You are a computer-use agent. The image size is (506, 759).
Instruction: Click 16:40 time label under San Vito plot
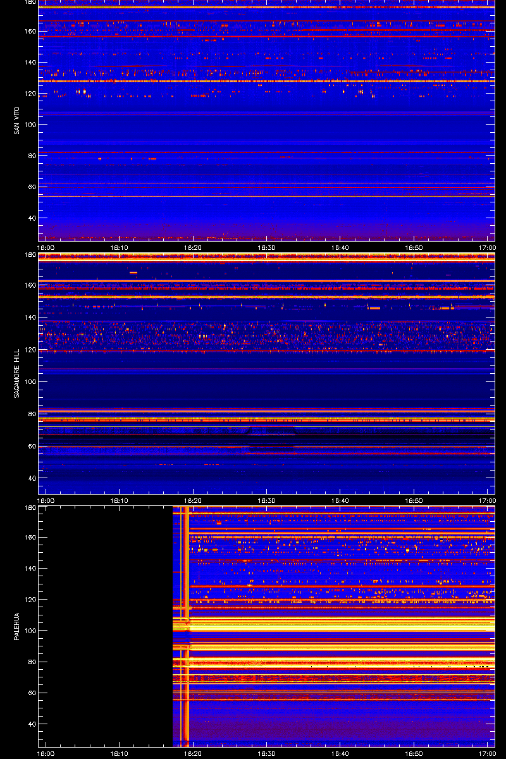[x=340, y=248]
